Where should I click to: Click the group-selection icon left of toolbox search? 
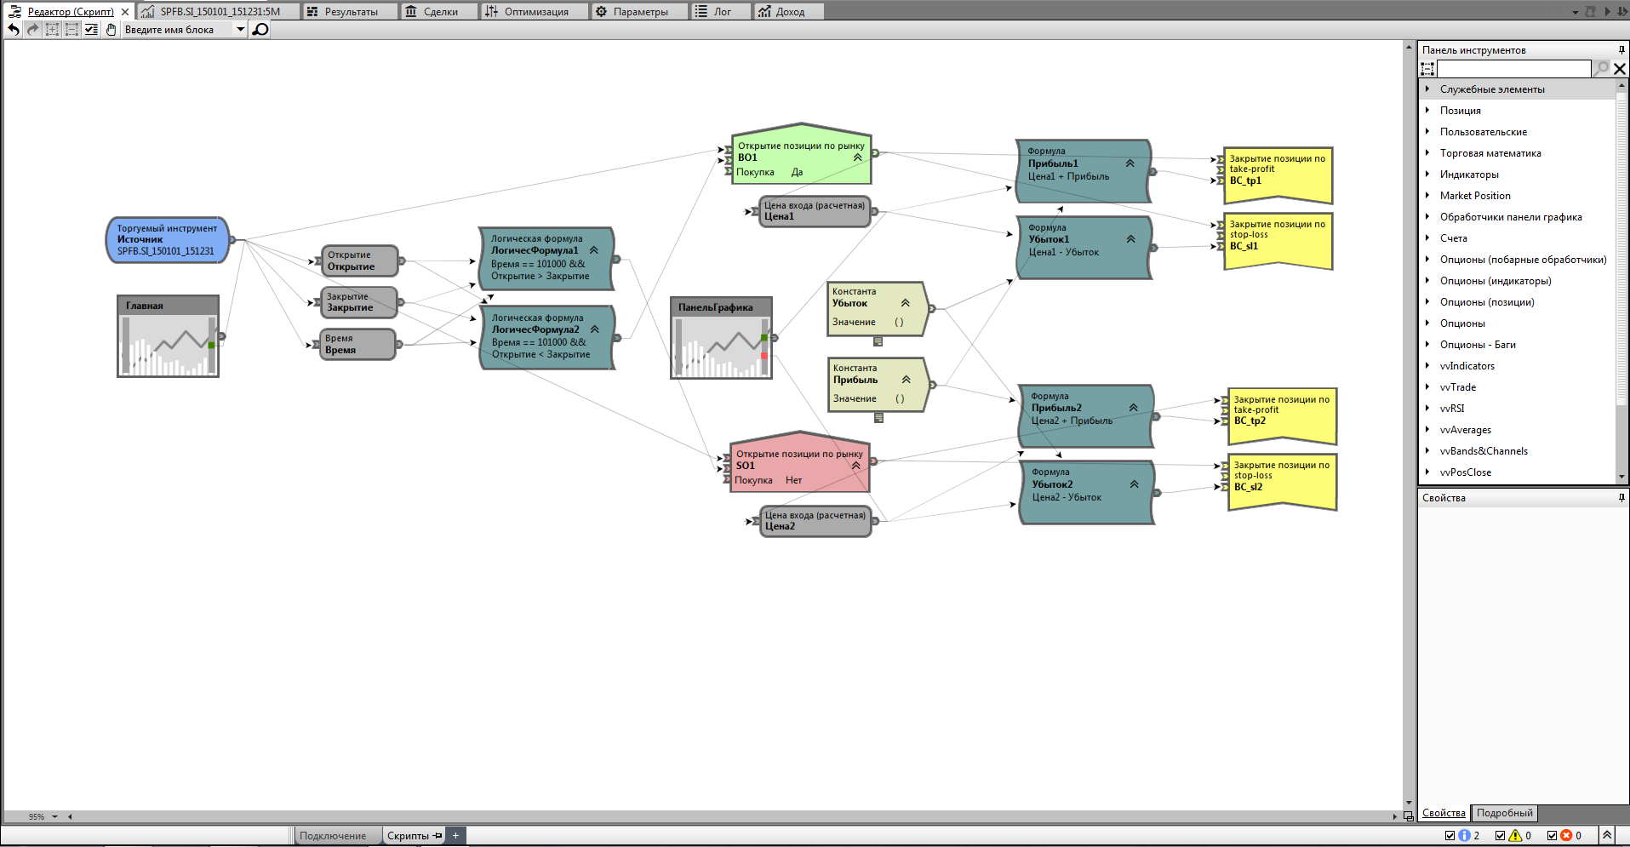coord(1427,69)
